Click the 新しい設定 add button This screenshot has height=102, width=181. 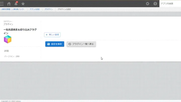tap(52, 35)
